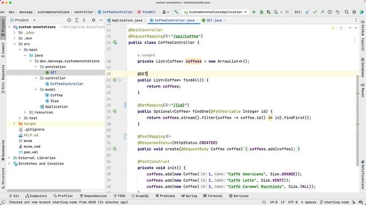Open Endpoints tool window
Viewport: 366px width, 205px height.
36,196
